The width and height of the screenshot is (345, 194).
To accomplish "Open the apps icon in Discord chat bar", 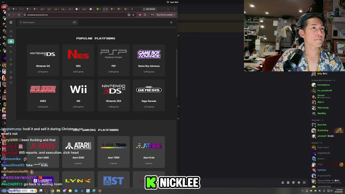I will [304, 183].
